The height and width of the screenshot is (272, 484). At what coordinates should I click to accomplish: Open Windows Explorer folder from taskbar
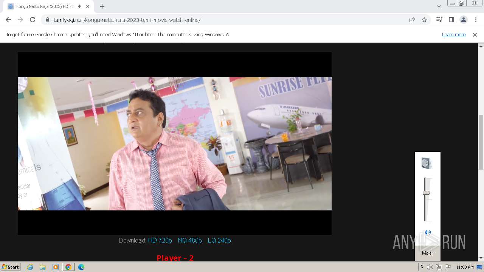(43, 267)
